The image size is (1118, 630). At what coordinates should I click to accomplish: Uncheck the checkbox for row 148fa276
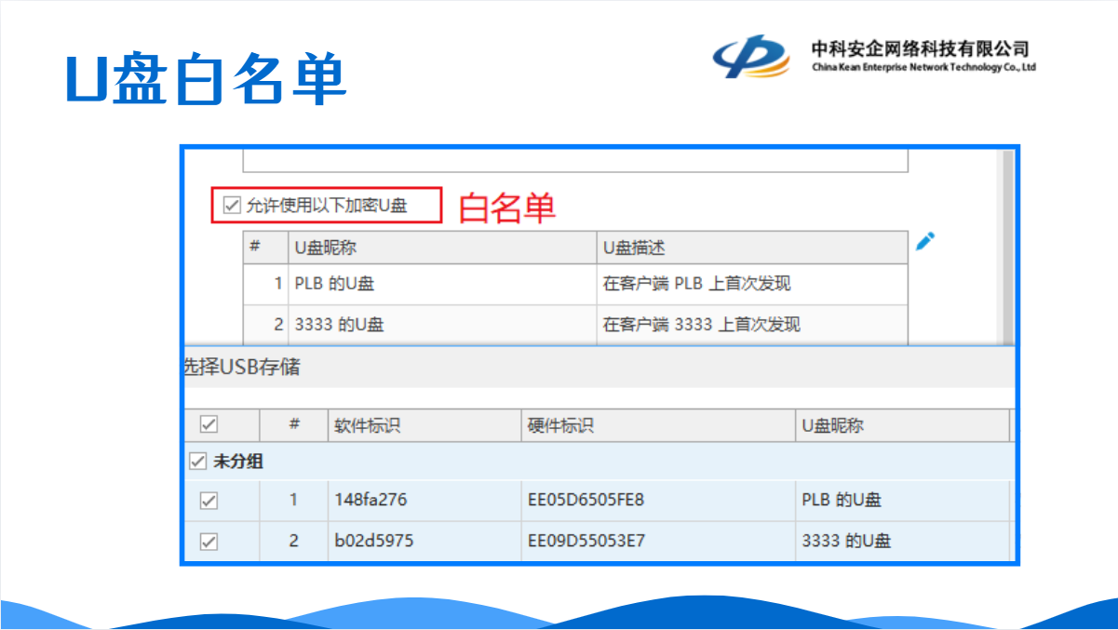pyautogui.click(x=209, y=501)
